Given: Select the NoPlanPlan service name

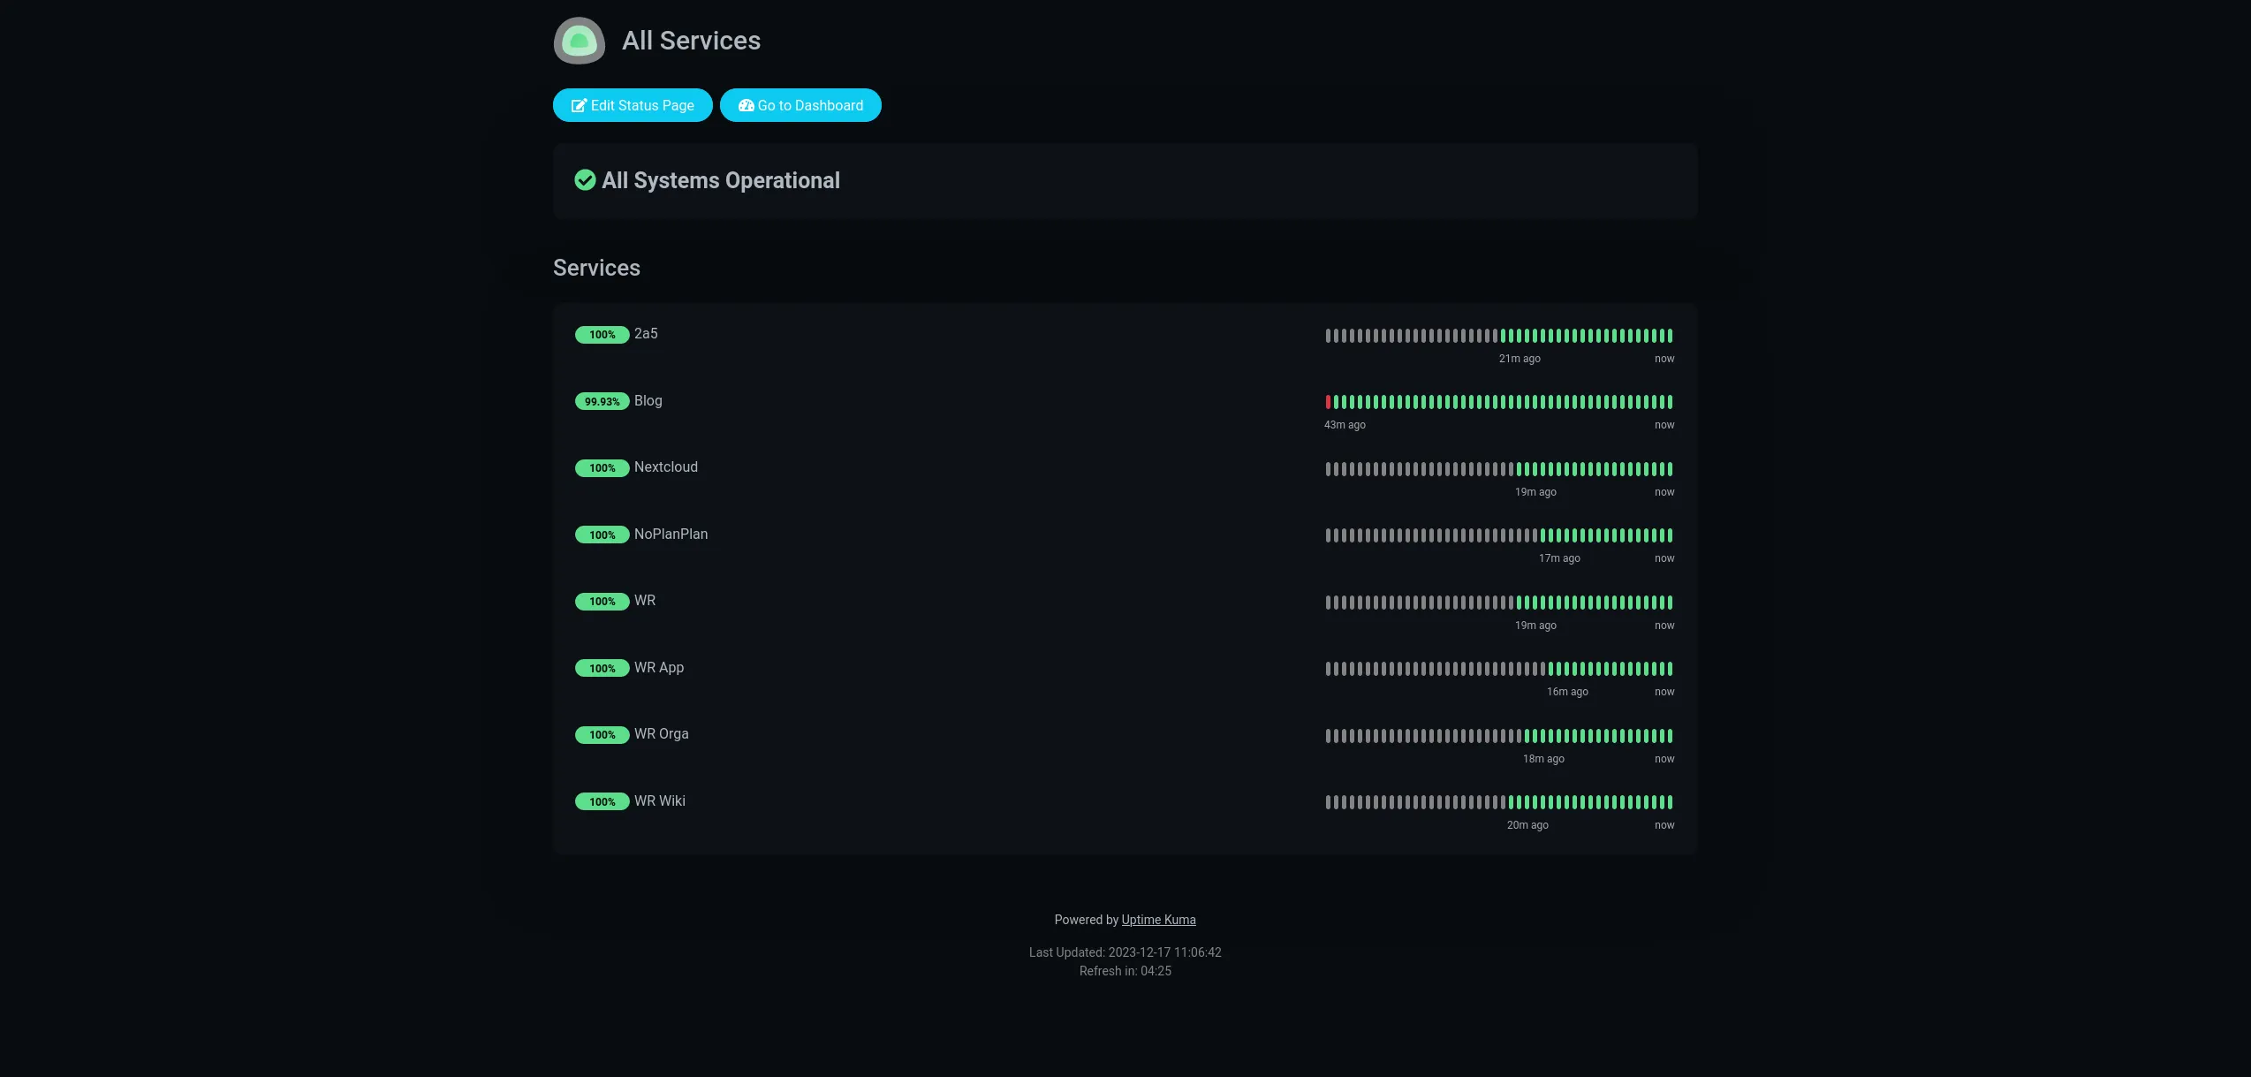Looking at the screenshot, I should coord(671,534).
